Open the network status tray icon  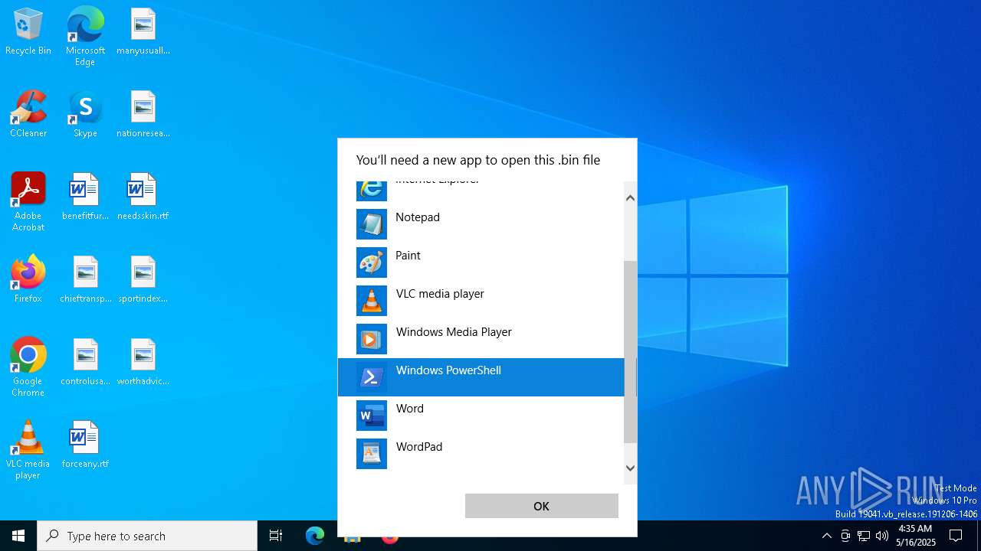click(864, 536)
